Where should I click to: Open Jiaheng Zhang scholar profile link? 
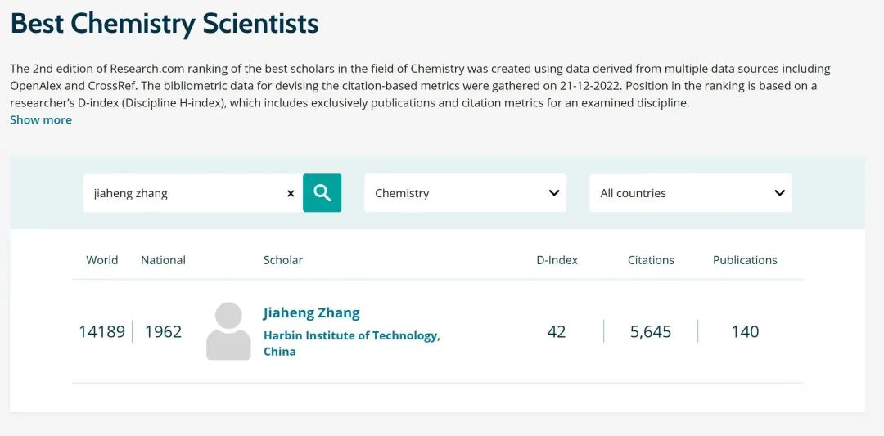311,312
